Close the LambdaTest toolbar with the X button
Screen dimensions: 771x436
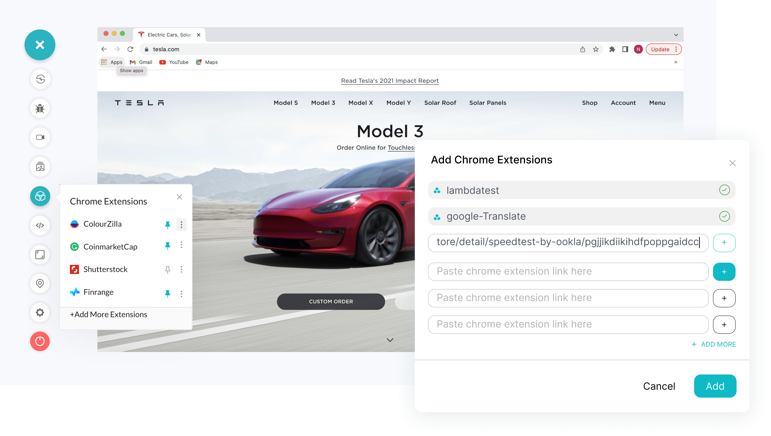(x=40, y=45)
